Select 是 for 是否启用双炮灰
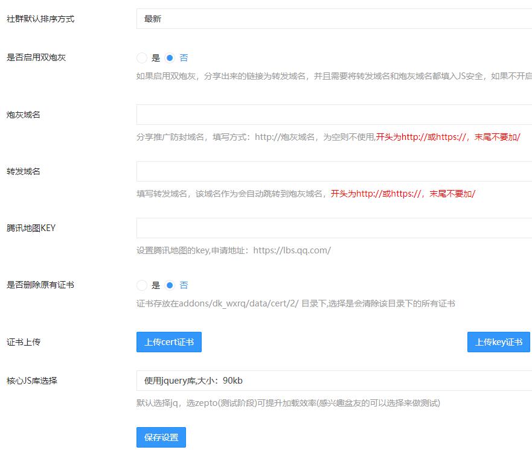 pyautogui.click(x=142, y=58)
